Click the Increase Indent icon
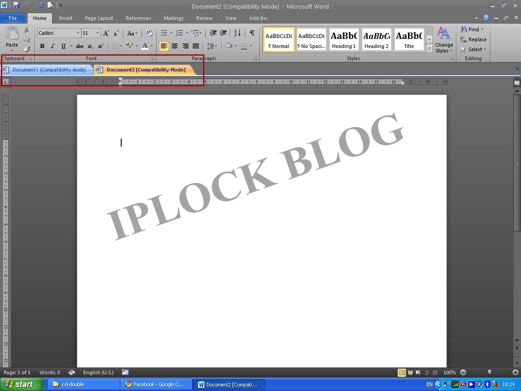This screenshot has width=521, height=391. click(223, 33)
